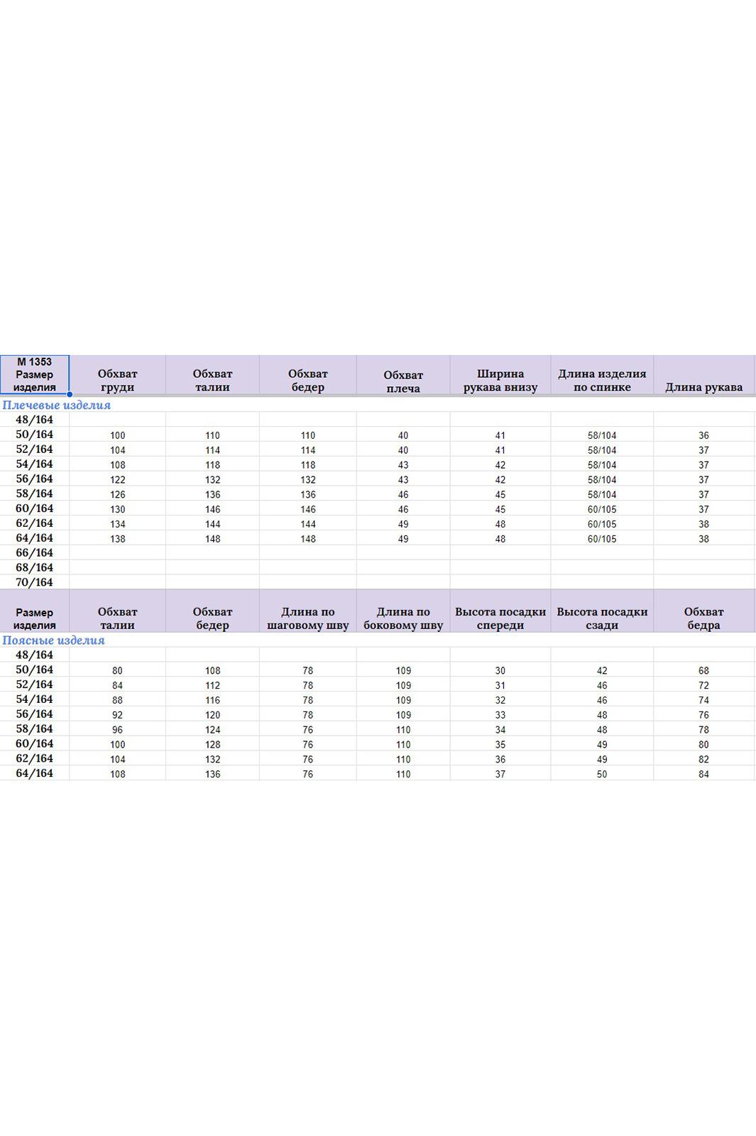Screen dimensions: 756x1136
Task: Select the Поясные изделия section label
Action: click(x=53, y=640)
